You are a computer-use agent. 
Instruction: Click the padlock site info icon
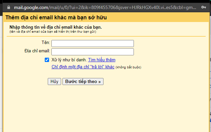tap(9, 7)
